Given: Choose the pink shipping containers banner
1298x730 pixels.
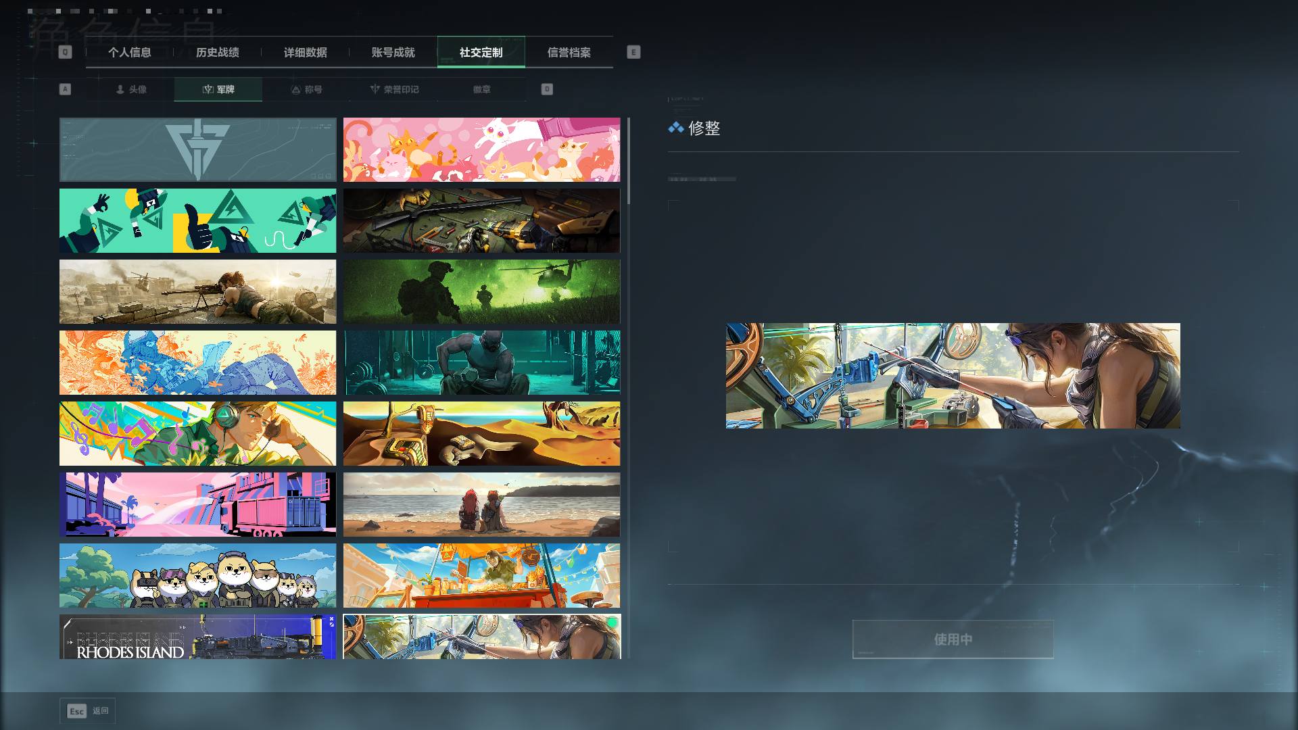Looking at the screenshot, I should (x=197, y=505).
